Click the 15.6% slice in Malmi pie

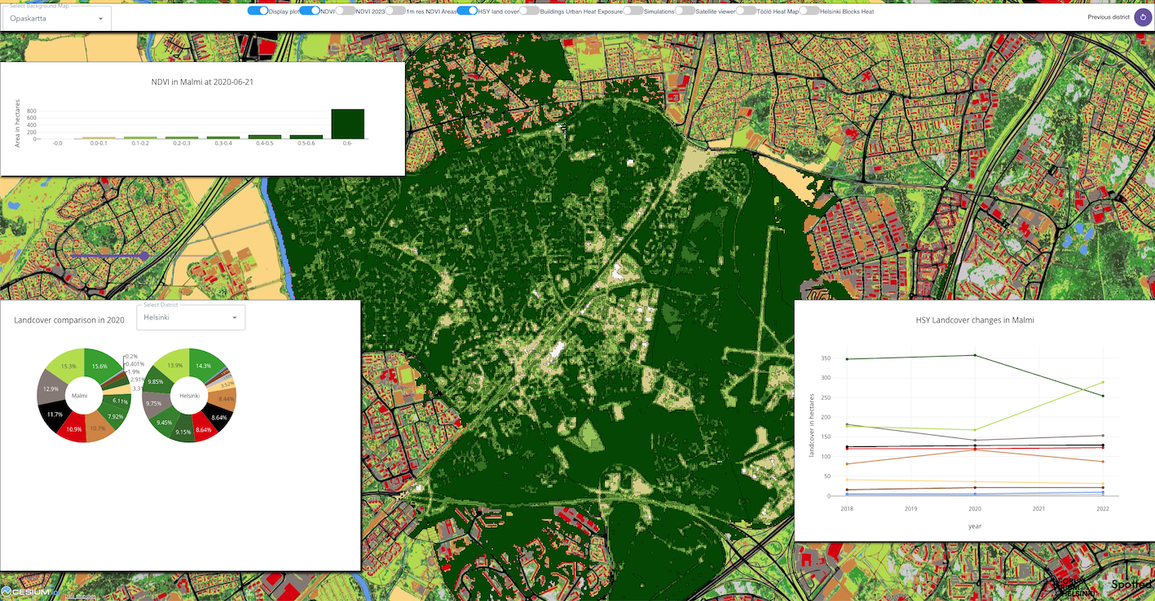pos(101,366)
